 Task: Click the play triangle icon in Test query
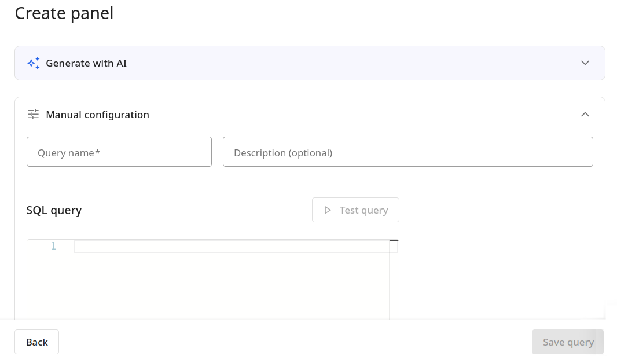click(x=328, y=210)
